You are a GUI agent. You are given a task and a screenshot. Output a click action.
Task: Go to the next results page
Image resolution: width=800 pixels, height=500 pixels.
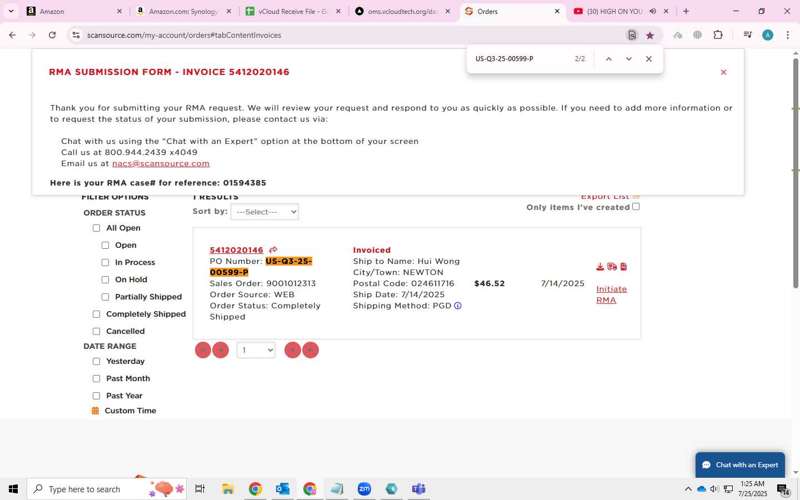(x=293, y=350)
